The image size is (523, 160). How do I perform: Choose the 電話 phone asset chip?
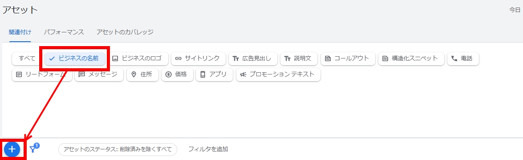click(x=463, y=59)
